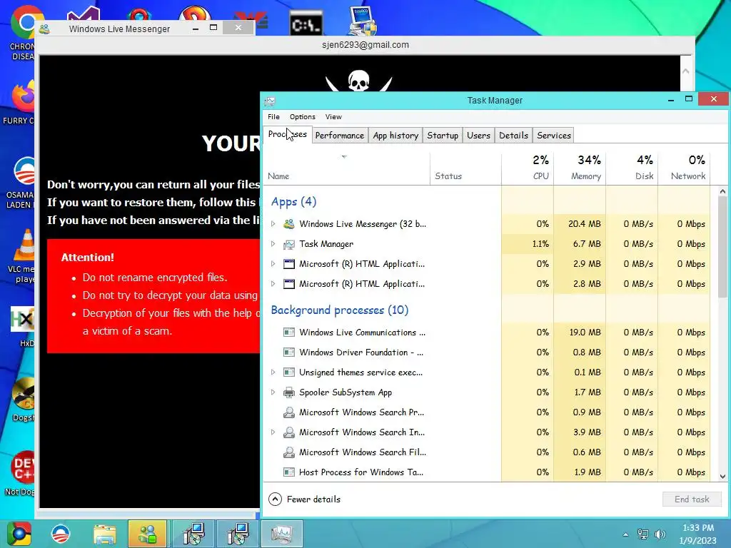Click the red Attention! warning box
The image size is (731, 548).
point(153,296)
